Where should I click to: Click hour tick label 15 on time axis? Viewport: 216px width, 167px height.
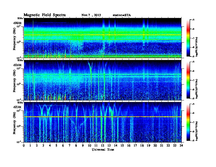point(122,145)
